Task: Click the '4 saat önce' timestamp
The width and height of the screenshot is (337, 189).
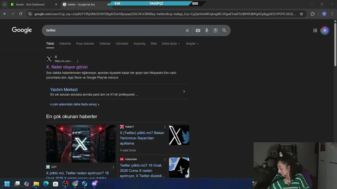Action: 128,150
